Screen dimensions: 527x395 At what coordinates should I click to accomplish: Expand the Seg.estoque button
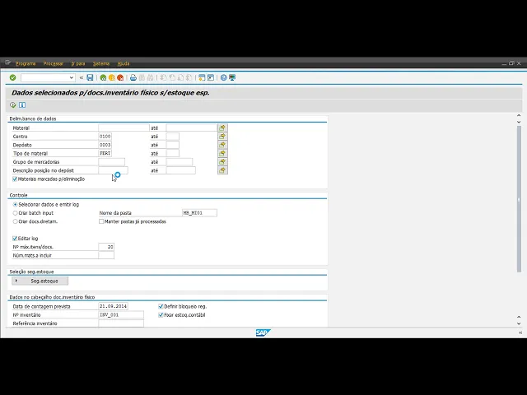click(x=40, y=281)
